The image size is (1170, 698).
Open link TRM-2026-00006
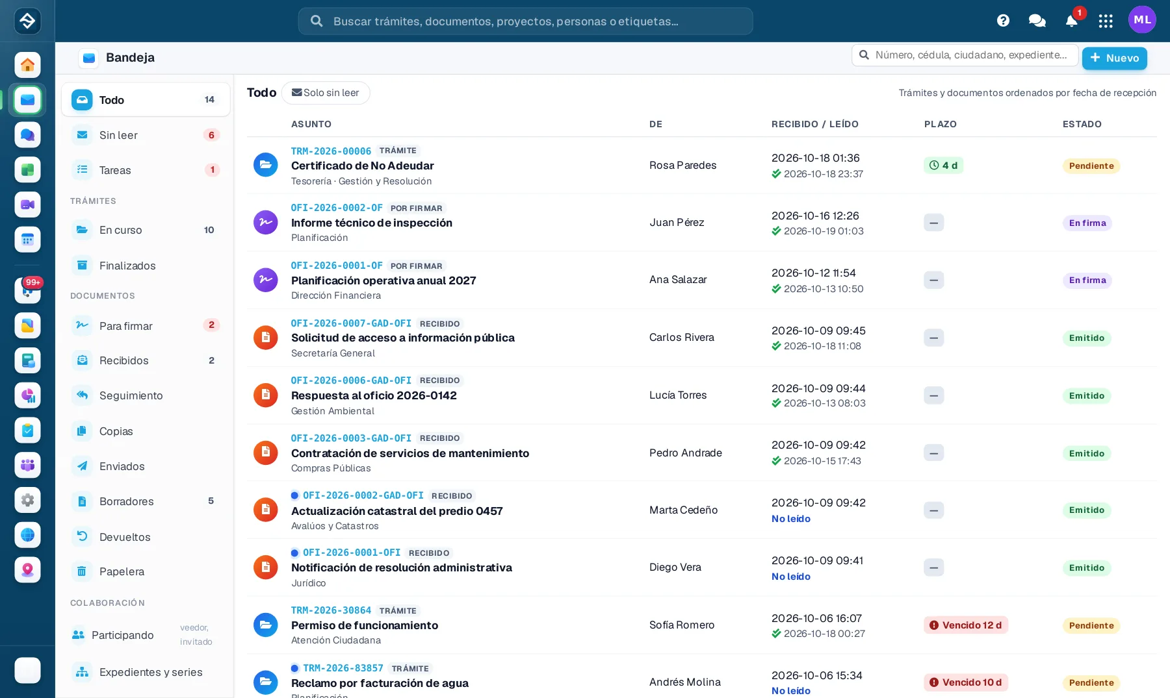click(331, 151)
